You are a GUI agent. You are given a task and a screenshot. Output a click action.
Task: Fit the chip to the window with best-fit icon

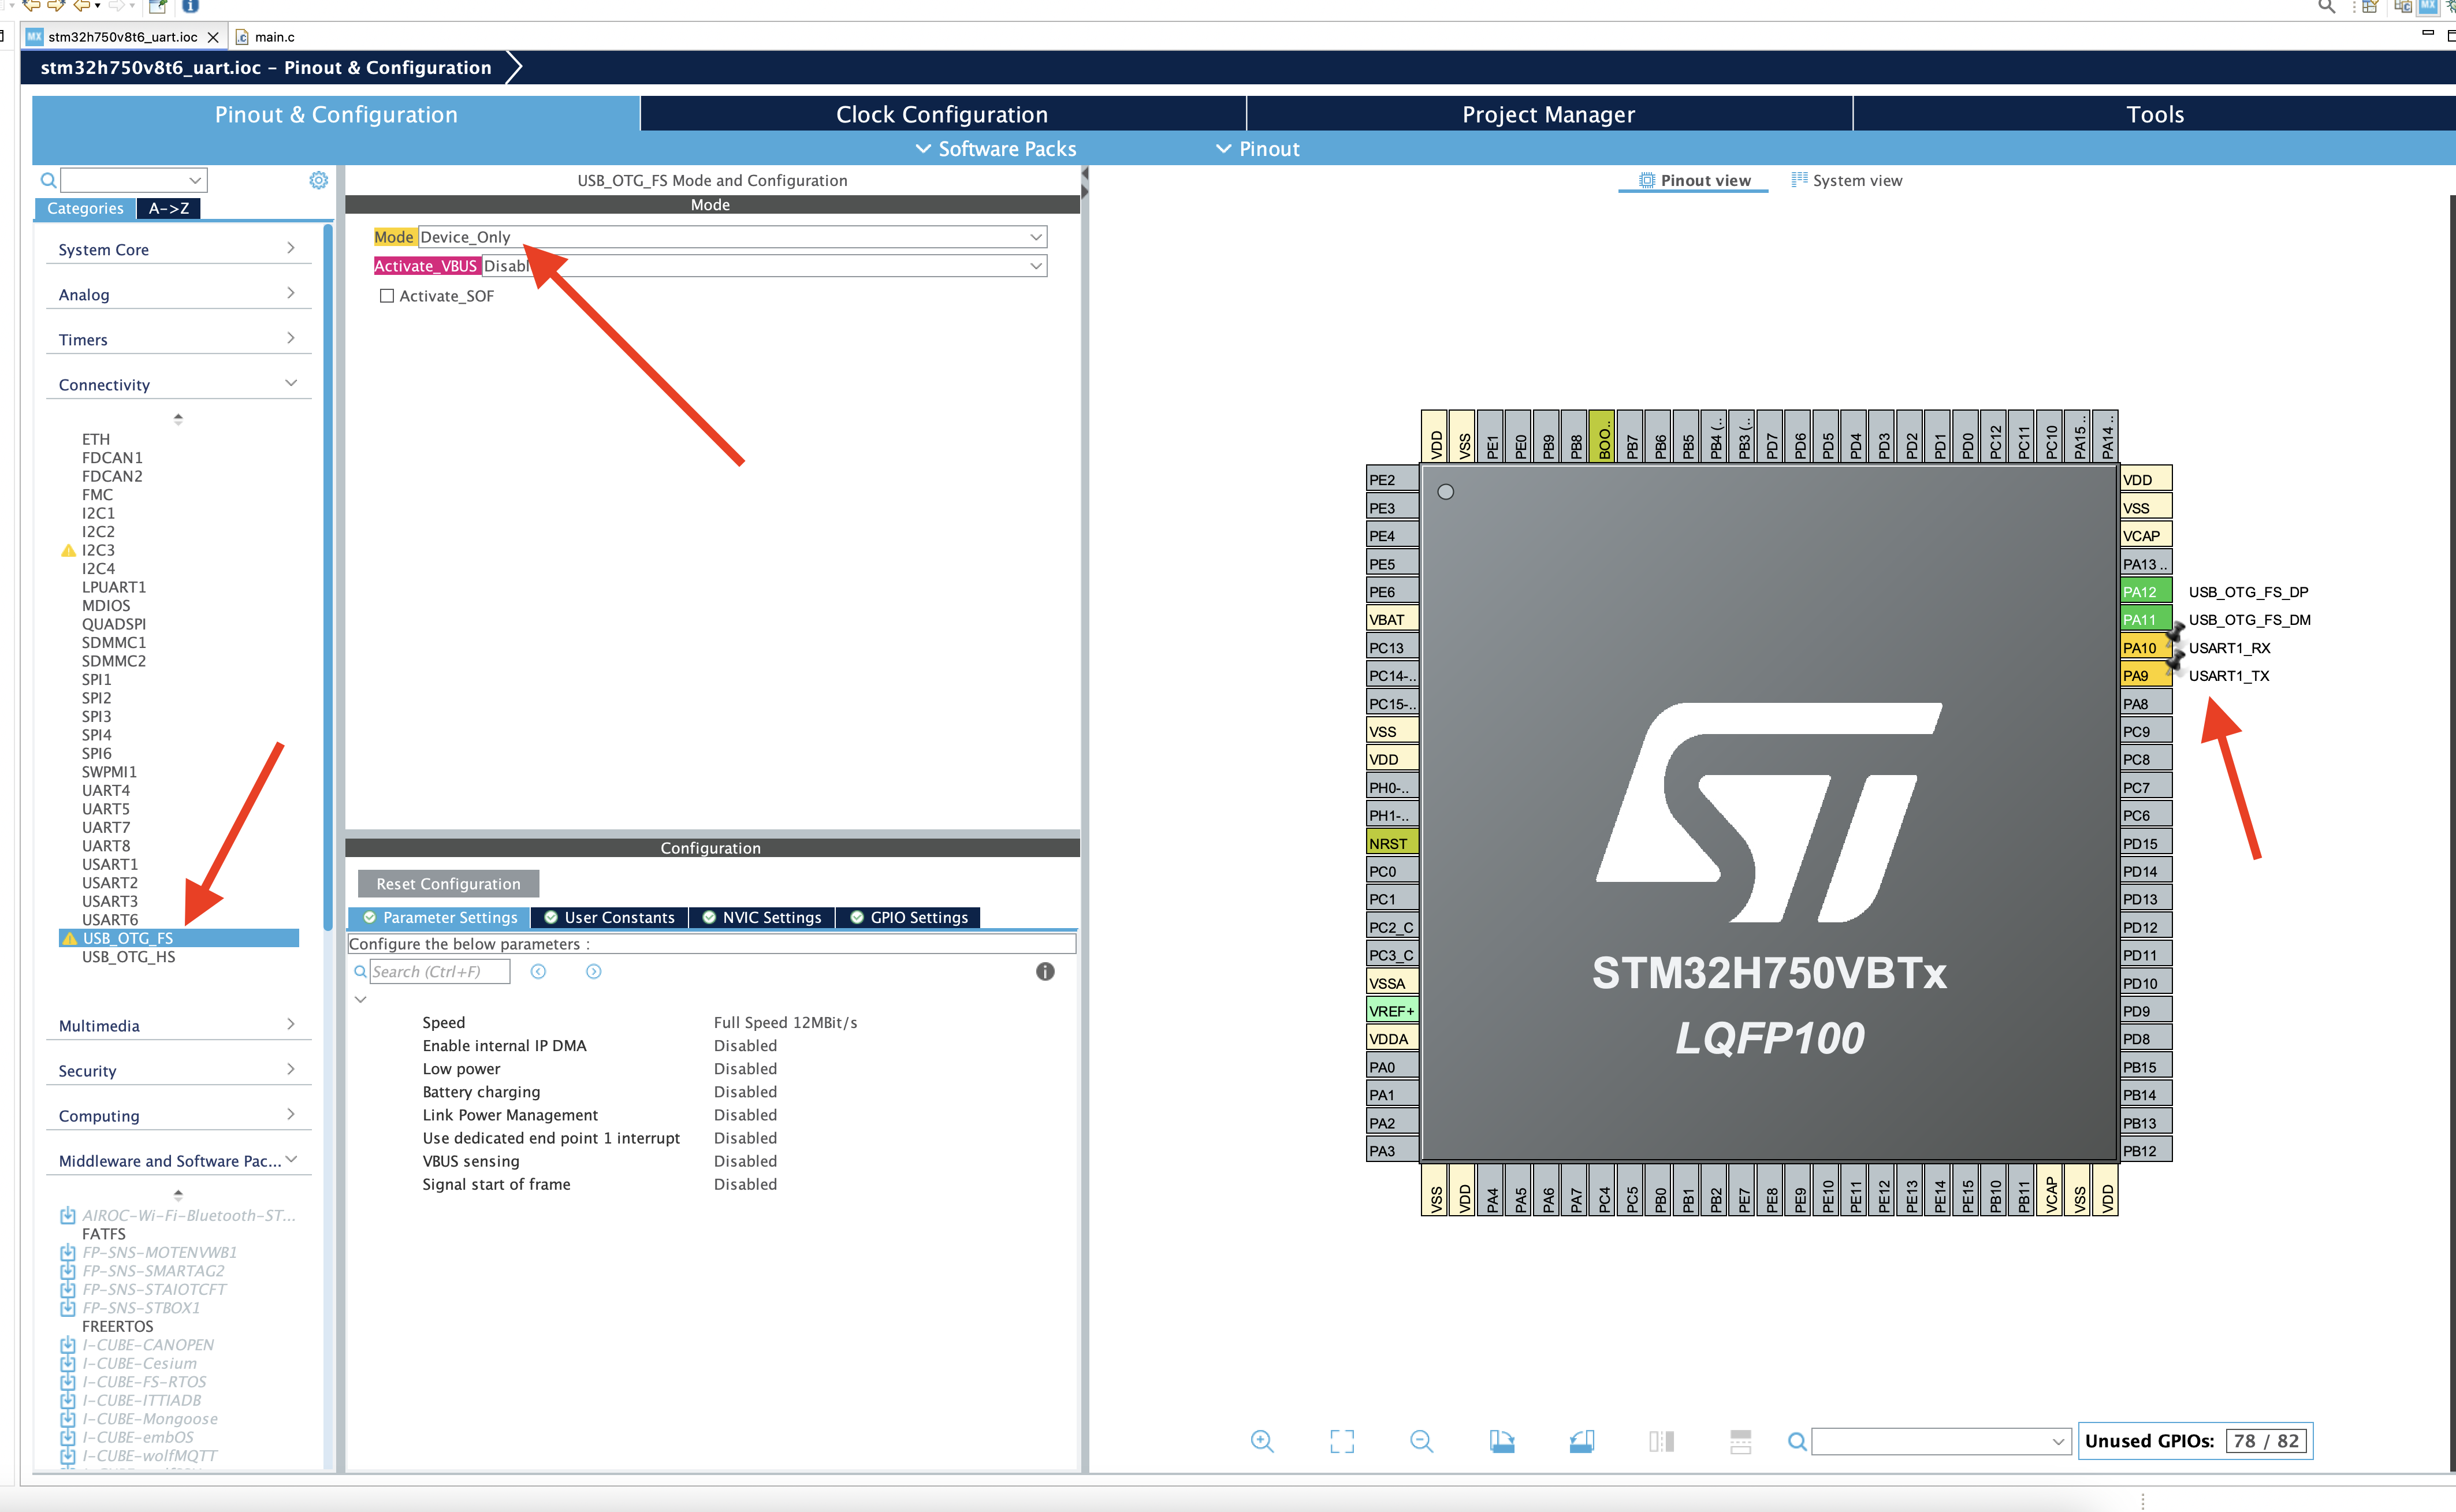(1342, 1441)
